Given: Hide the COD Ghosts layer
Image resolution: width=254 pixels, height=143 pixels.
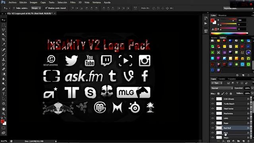Looking at the screenshot, I should click(213, 99).
